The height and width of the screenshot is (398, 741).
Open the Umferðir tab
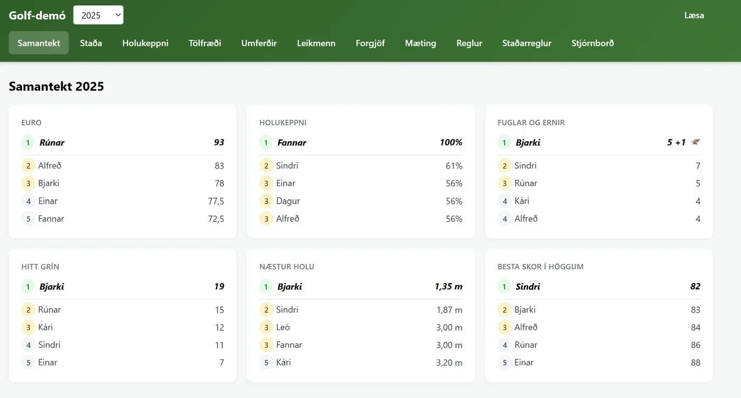point(259,43)
